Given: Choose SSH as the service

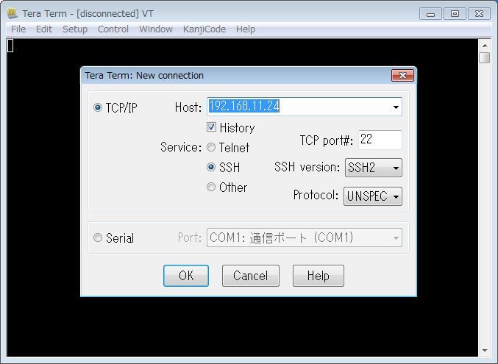Looking at the screenshot, I should pos(211,167).
